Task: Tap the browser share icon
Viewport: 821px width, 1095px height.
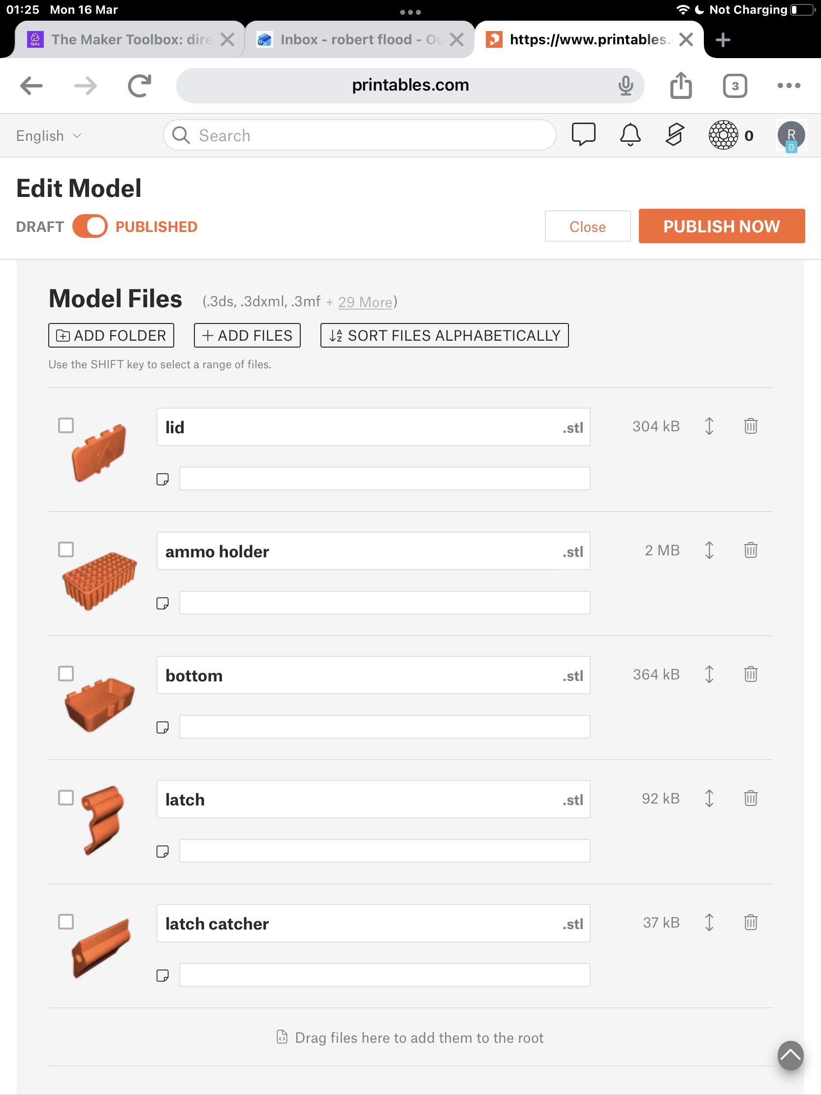Action: click(x=680, y=85)
